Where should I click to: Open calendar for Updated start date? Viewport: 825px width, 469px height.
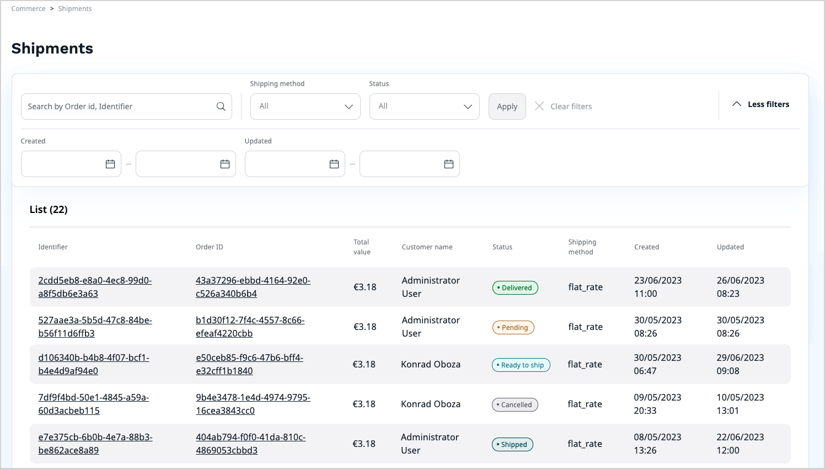334,164
